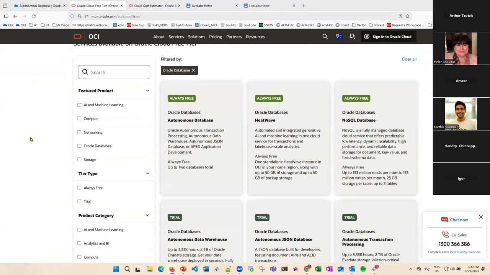The width and height of the screenshot is (490, 275).
Task: Open the contact chat icon in header
Action: tap(353, 37)
